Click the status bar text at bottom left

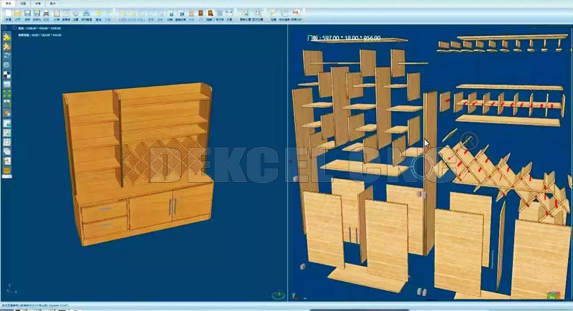[x=35, y=305]
